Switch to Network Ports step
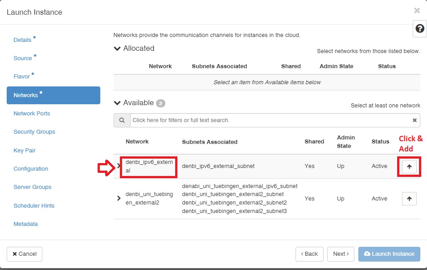Image resolution: width=427 pixels, height=270 pixels. coord(32,114)
